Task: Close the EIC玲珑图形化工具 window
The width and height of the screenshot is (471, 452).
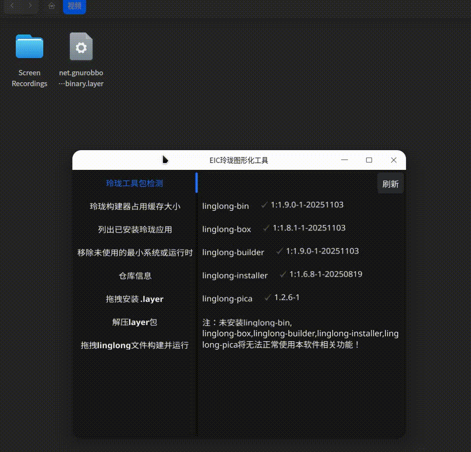Action: pos(394,160)
